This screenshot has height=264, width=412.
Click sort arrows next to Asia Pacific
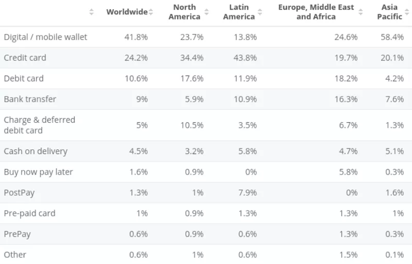(407, 12)
